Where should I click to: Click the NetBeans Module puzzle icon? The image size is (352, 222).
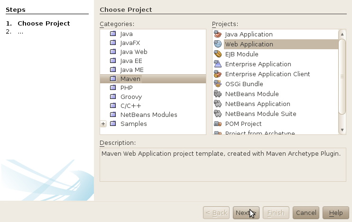[218, 94]
